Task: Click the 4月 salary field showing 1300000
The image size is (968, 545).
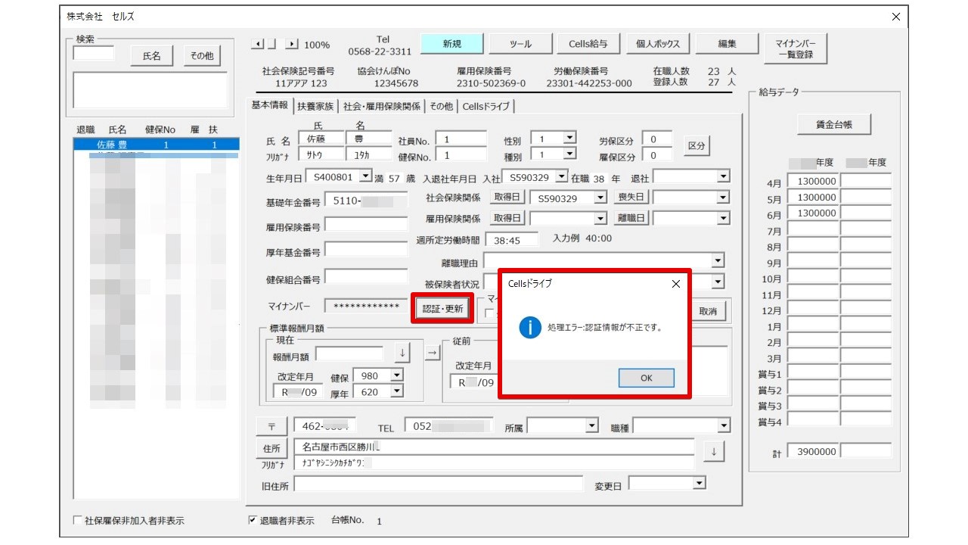Action: [x=813, y=182]
